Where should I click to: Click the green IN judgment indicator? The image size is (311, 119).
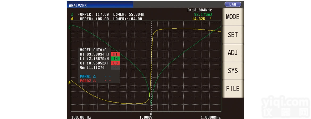(x=115, y=59)
